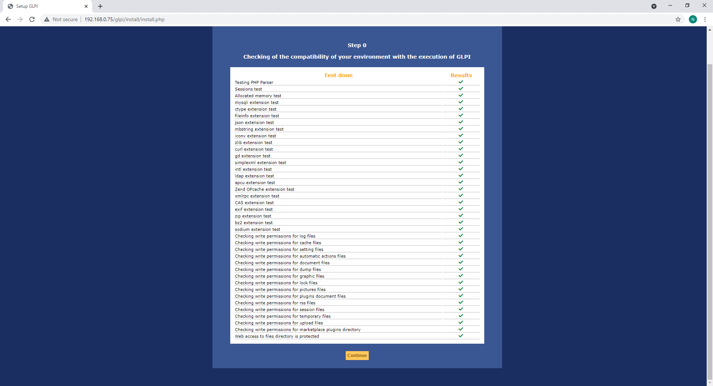Close the Setup GLPI tab
This screenshot has width=713, height=386.
(x=86, y=6)
